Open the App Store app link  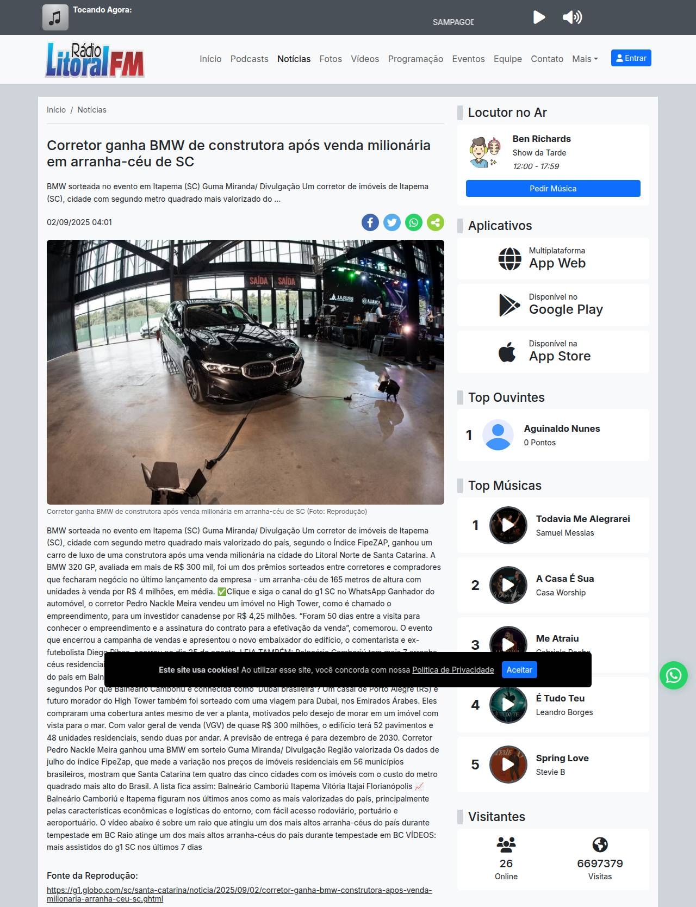[553, 352]
